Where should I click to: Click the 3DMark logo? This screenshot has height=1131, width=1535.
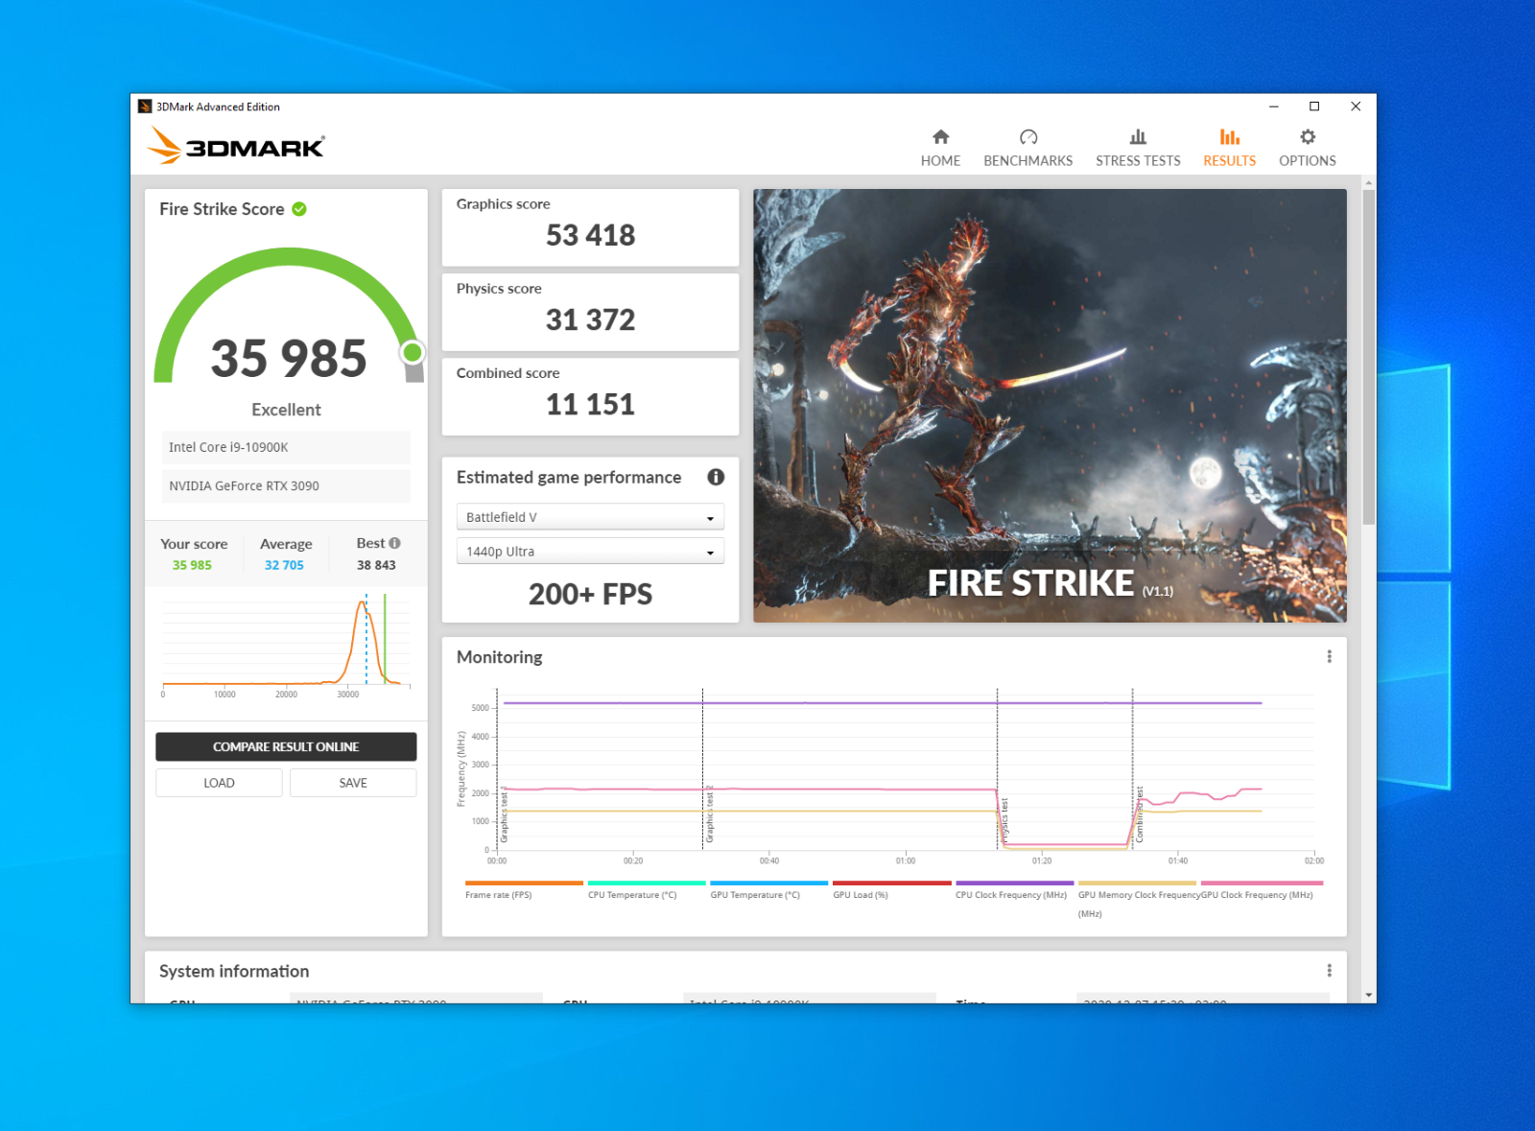(236, 146)
